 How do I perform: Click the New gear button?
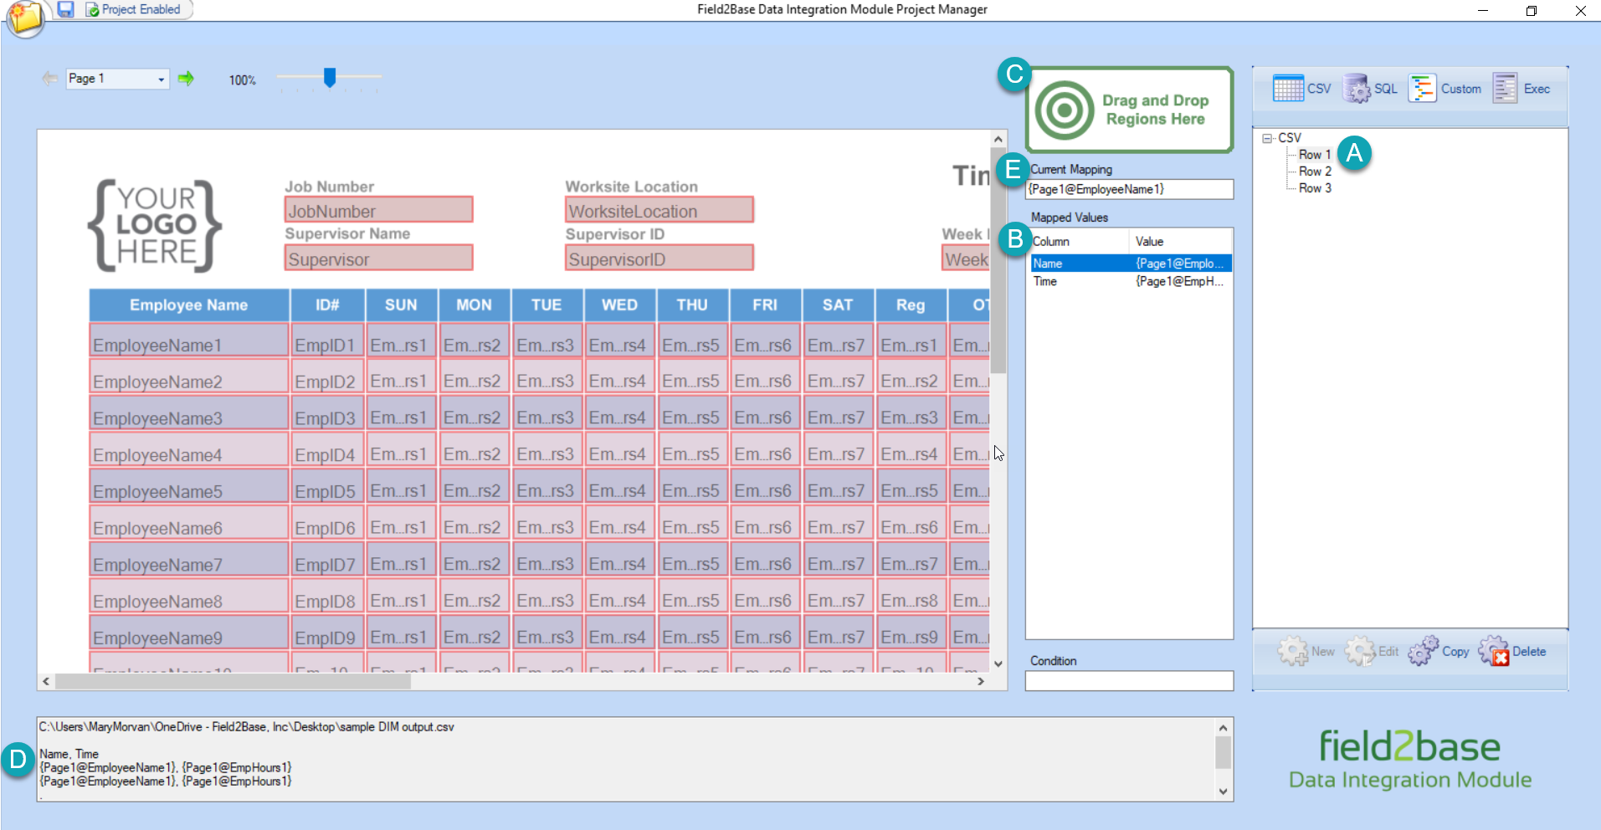coord(1306,652)
